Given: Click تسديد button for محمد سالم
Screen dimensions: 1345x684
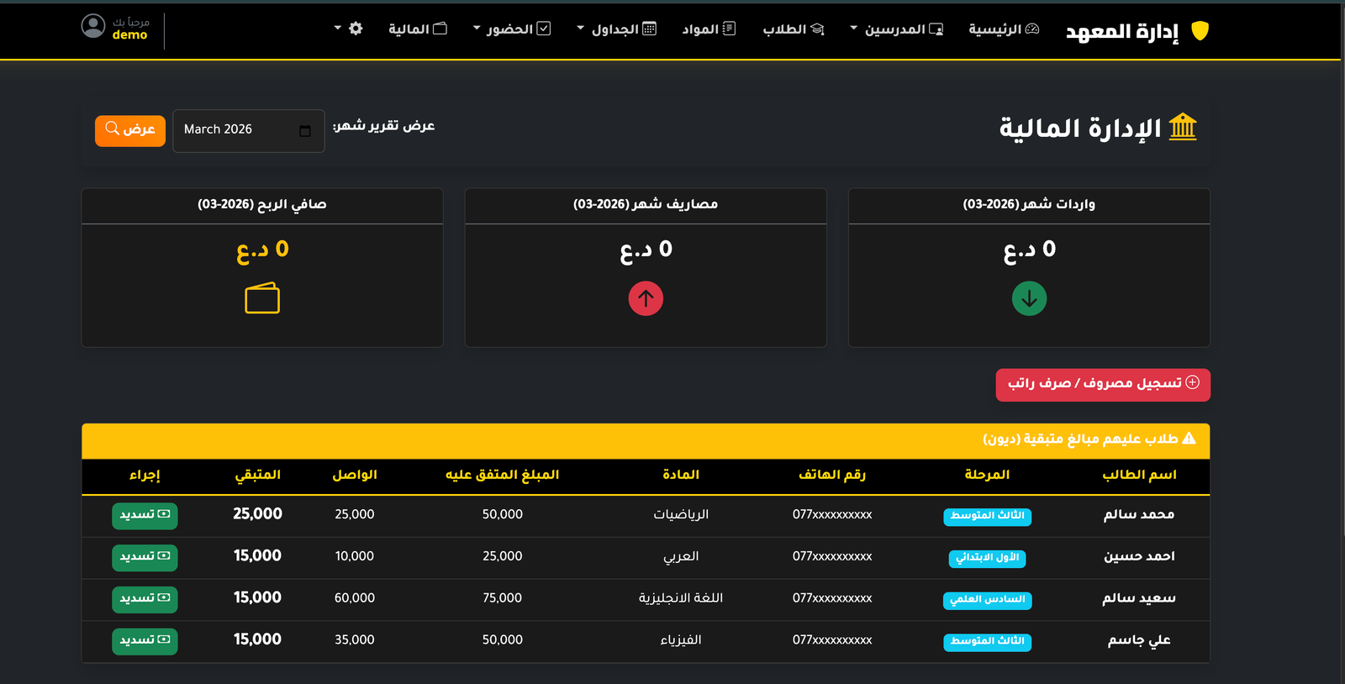Looking at the screenshot, I should point(145,515).
